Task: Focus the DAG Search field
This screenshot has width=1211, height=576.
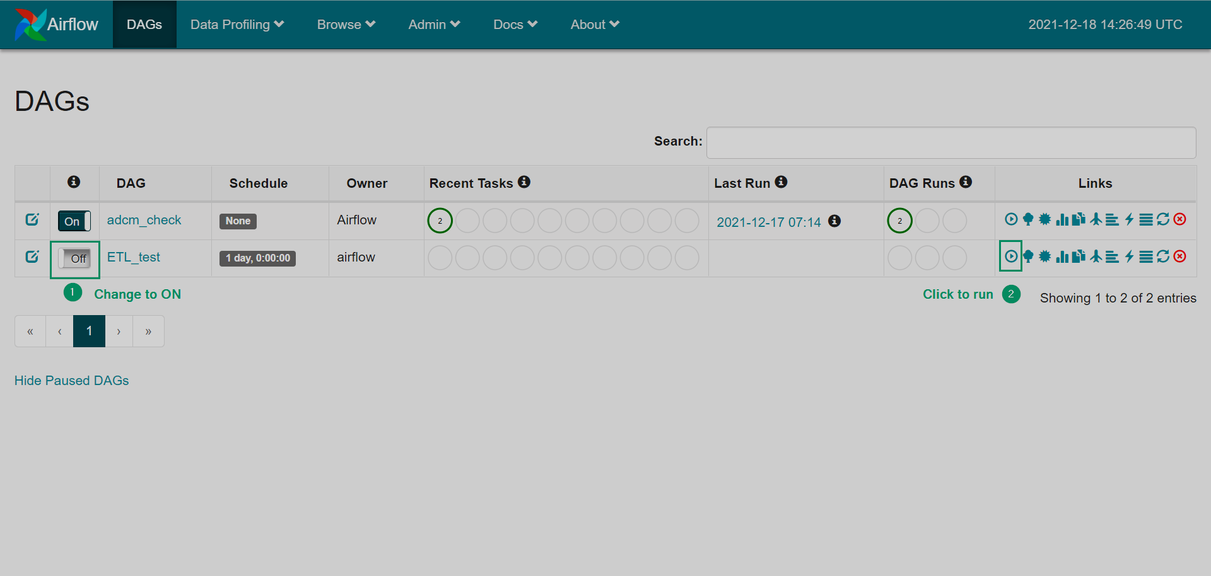Action: coord(951,142)
